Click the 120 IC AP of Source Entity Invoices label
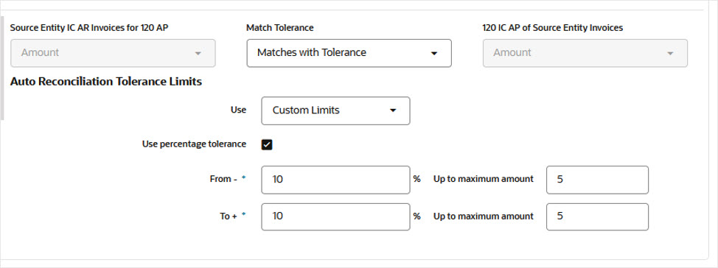Screen dimensions: 718x268 tap(553, 28)
